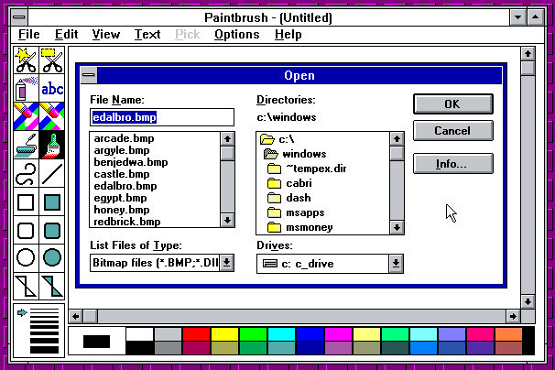Select the Curve tool
The height and width of the screenshot is (370, 555).
(27, 173)
